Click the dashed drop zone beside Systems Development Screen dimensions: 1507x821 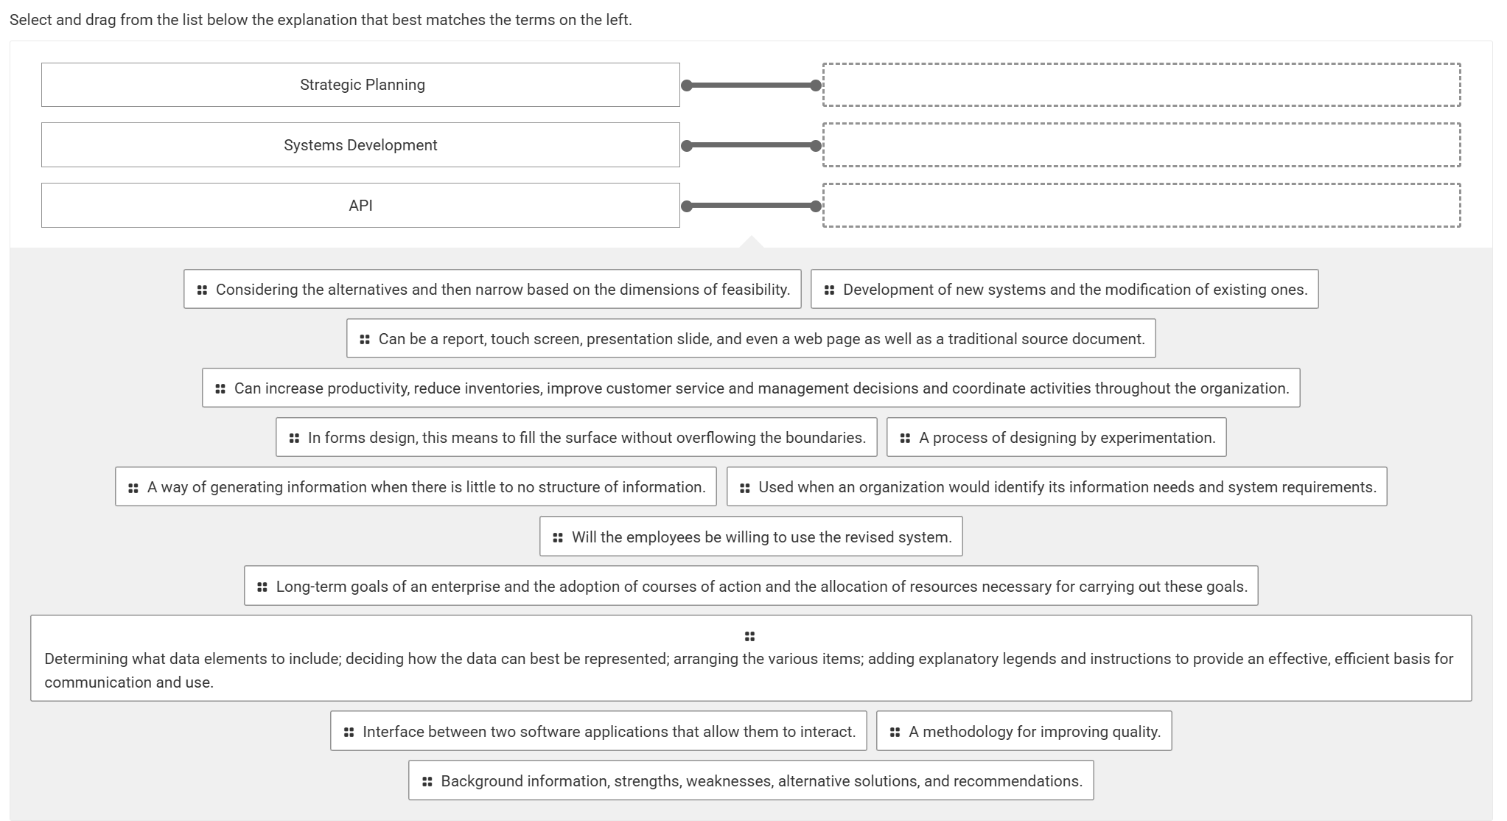[x=1141, y=144]
